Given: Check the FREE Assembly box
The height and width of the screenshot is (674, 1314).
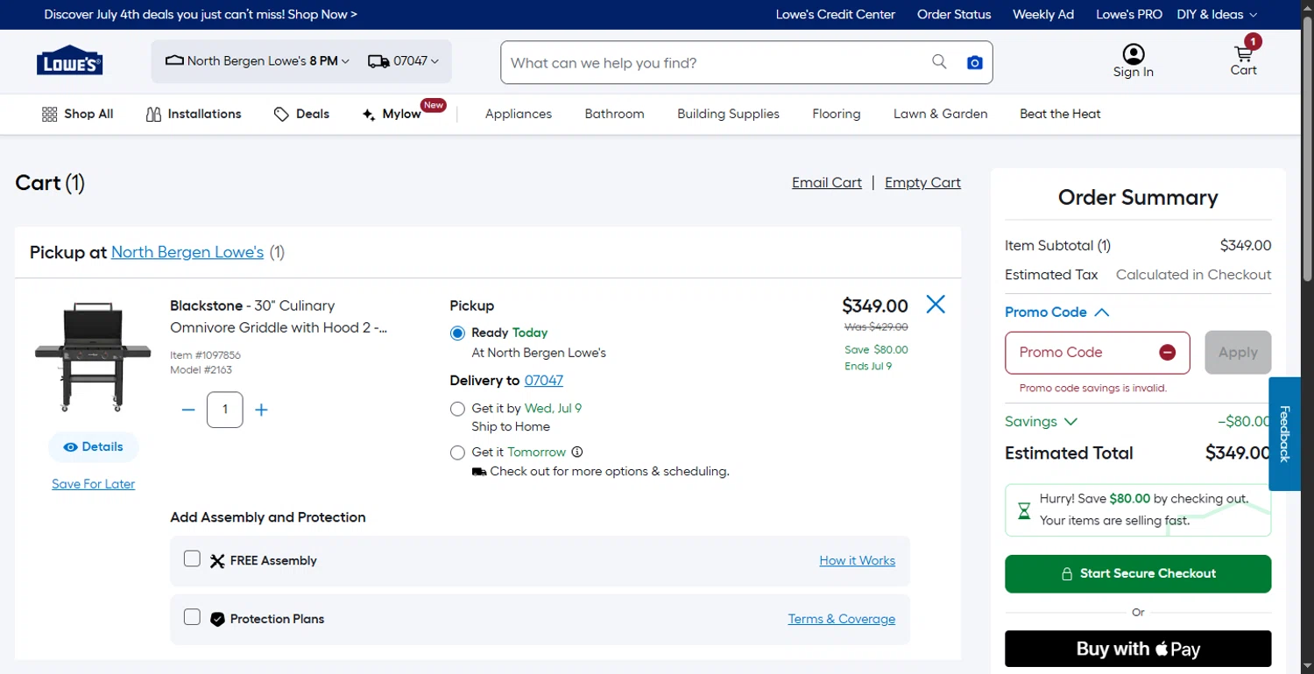Looking at the screenshot, I should [192, 558].
